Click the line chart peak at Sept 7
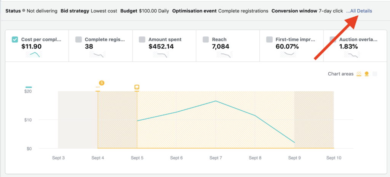The height and width of the screenshot is (177, 390). 216,101
